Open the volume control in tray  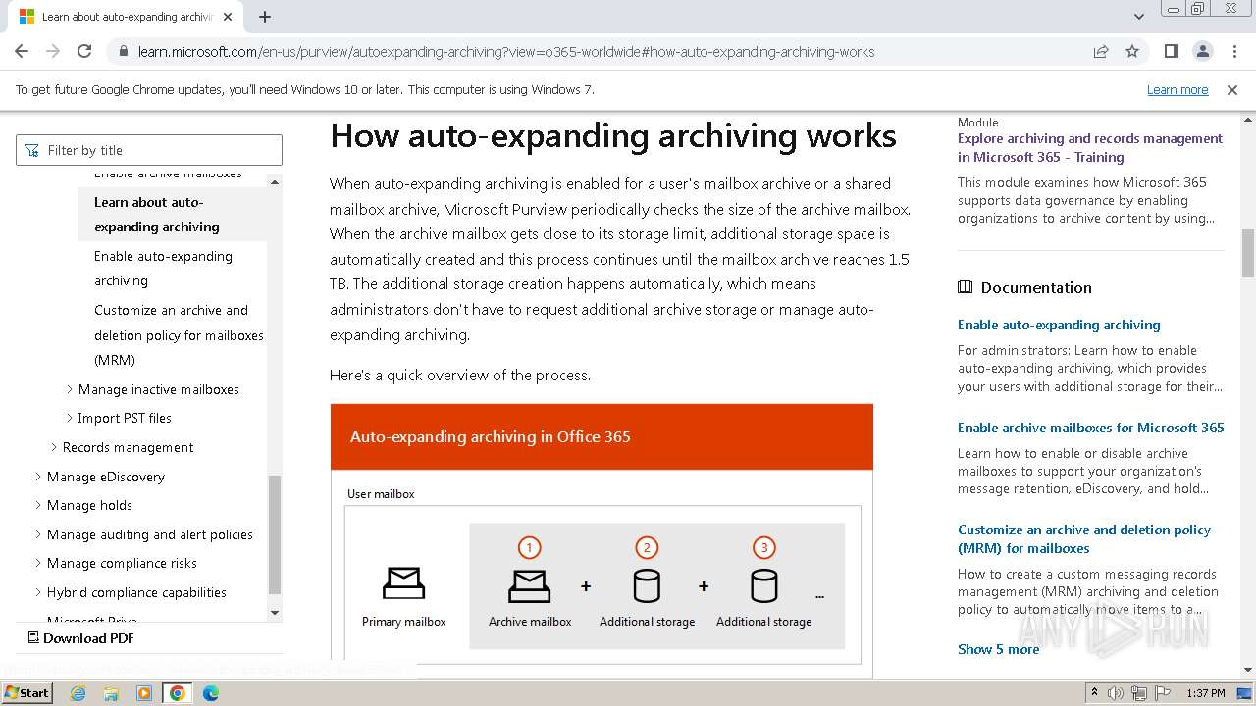(x=1116, y=693)
